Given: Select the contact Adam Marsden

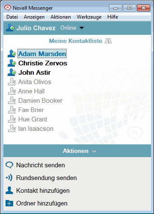Looking at the screenshot, I should pyautogui.click(x=42, y=53).
